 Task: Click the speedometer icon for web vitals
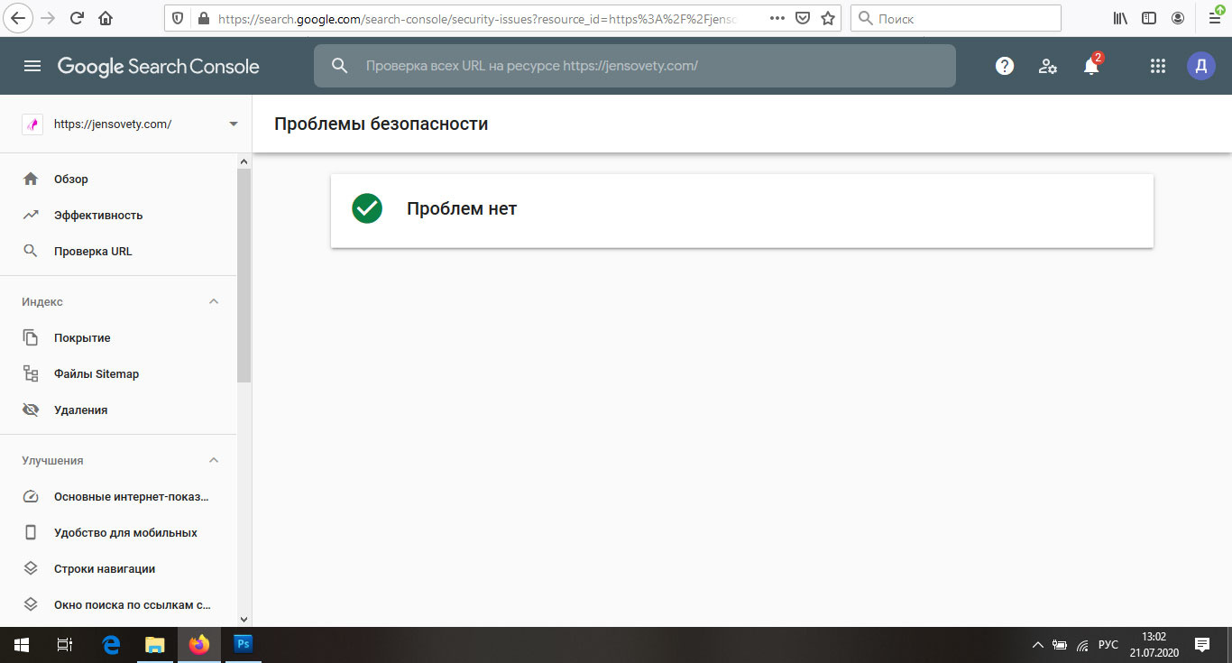31,496
